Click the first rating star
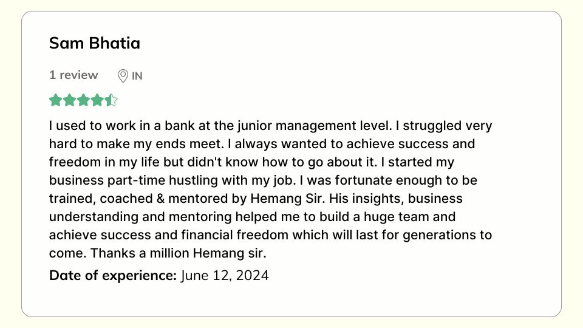583x328 pixels. [56, 100]
